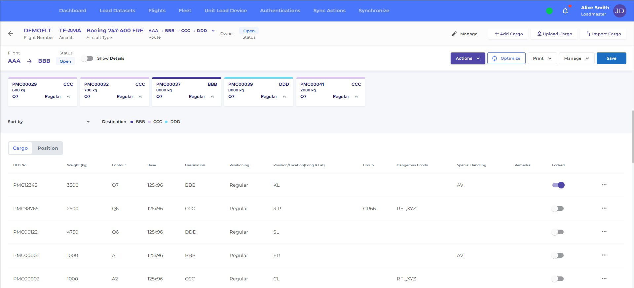Click the DDD destination legend dot
Viewport: 634px width, 288px height.
point(166,122)
